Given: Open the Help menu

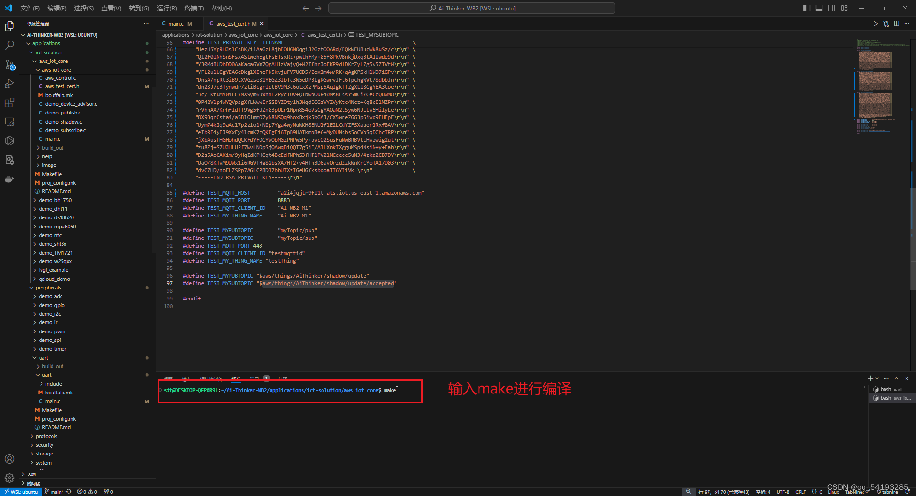Looking at the screenshot, I should point(222,8).
